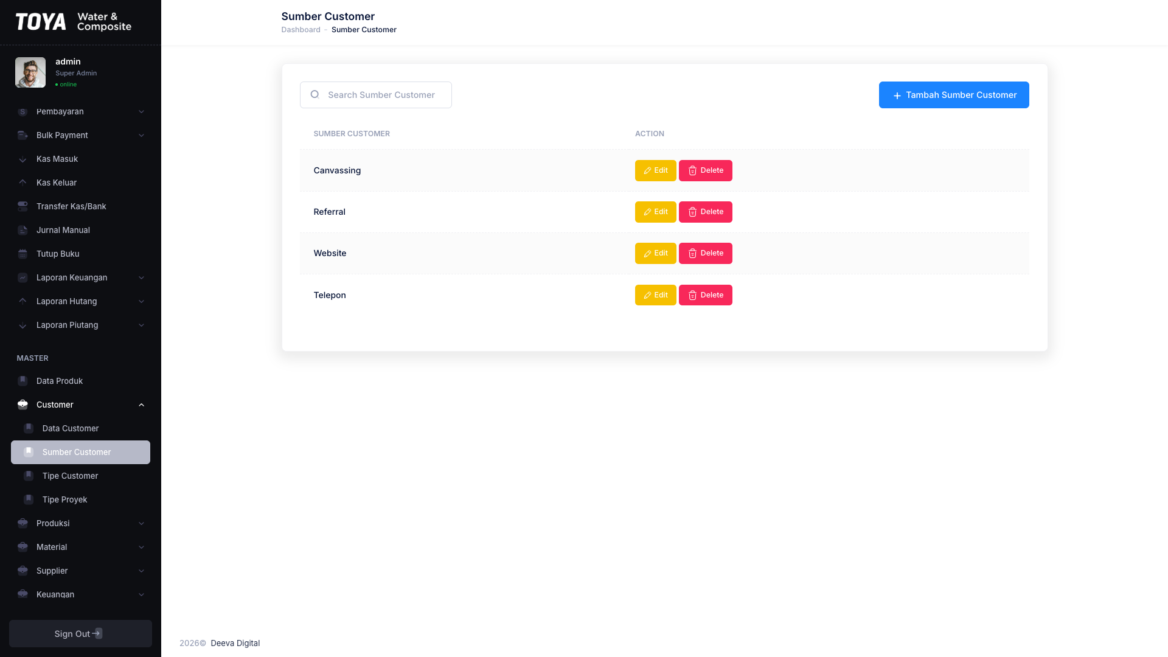Click the Laporan Keuangan chart icon
1168x657 pixels.
click(23, 277)
